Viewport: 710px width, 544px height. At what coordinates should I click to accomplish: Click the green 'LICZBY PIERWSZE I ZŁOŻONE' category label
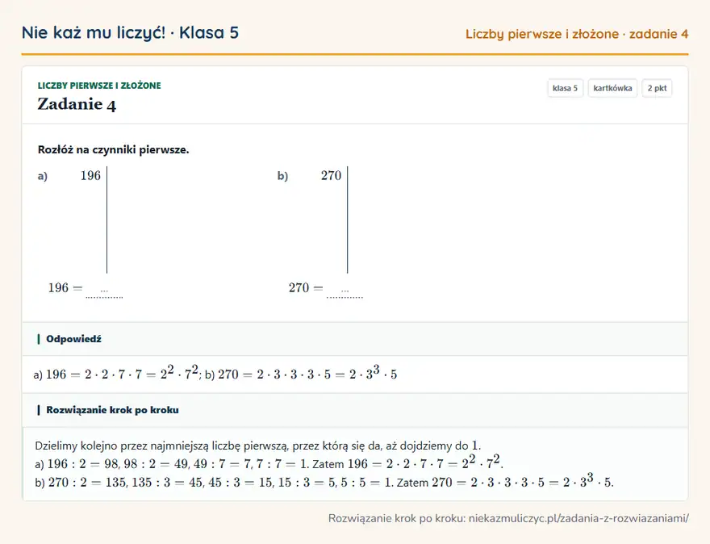(99, 86)
